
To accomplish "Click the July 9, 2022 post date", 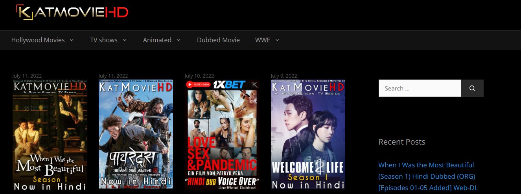I will point(284,76).
